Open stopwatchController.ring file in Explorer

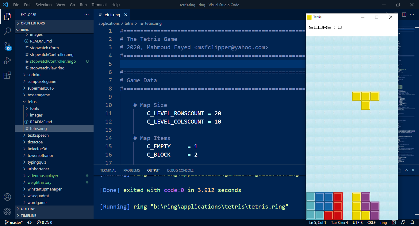[x=52, y=54]
